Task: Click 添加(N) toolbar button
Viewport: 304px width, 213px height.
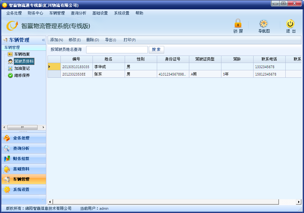Action: click(x=57, y=40)
